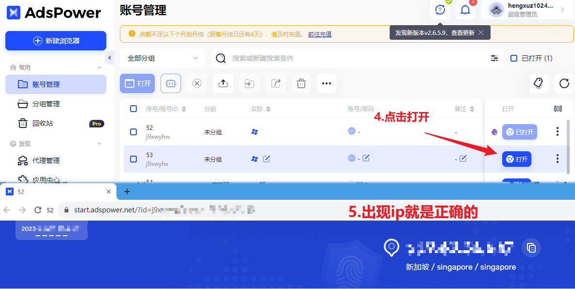Open 账号管理 in the sidebar

pyautogui.click(x=56, y=84)
